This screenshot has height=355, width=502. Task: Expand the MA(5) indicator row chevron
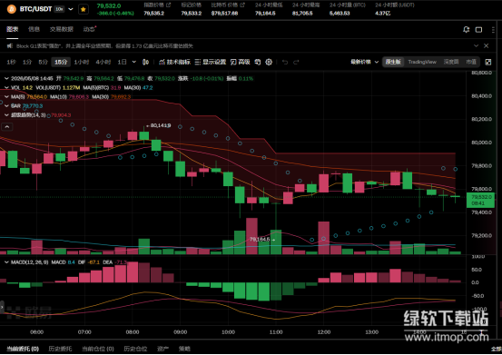6,96
